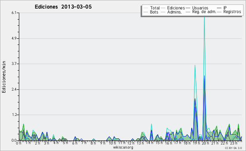Viewport: 246px width, 151px height.
Task: Click the '21 h' x-axis label
Action: pos(215,143)
